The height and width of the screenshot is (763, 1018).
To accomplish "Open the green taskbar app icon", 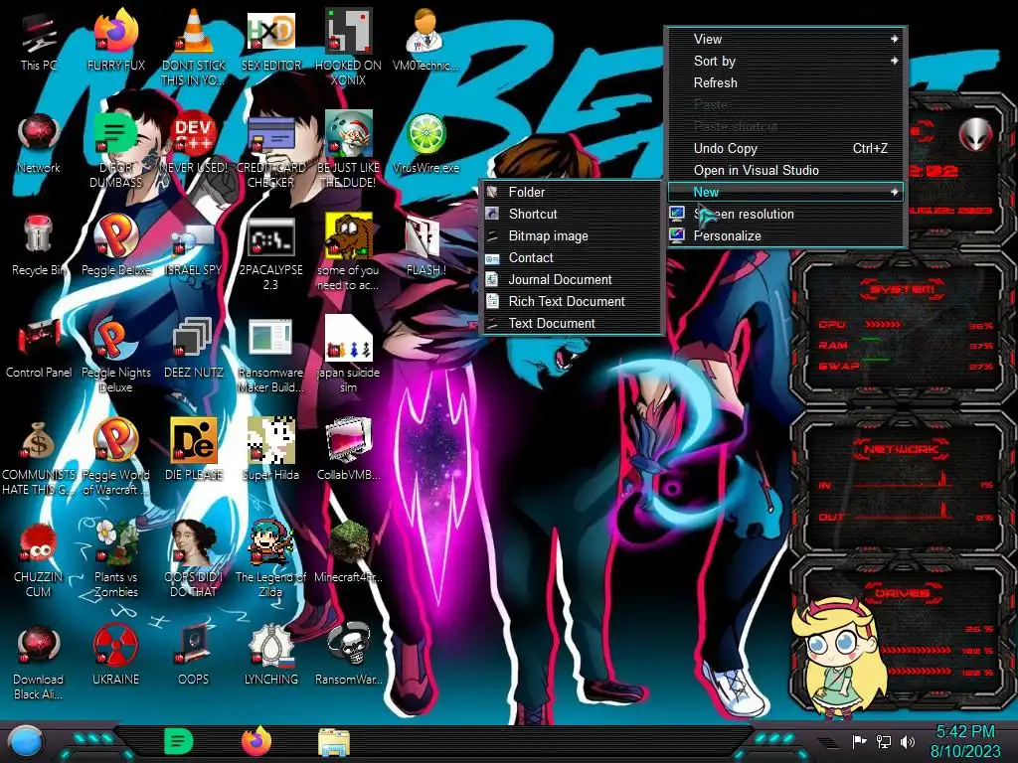I will pyautogui.click(x=179, y=741).
